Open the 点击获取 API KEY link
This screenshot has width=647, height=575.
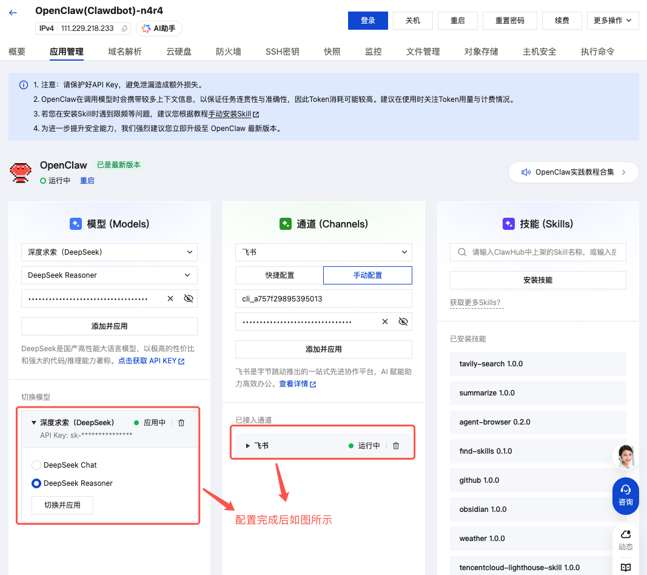click(x=151, y=361)
